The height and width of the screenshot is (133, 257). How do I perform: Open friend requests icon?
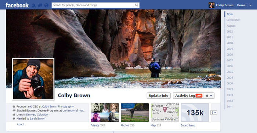[33, 5]
